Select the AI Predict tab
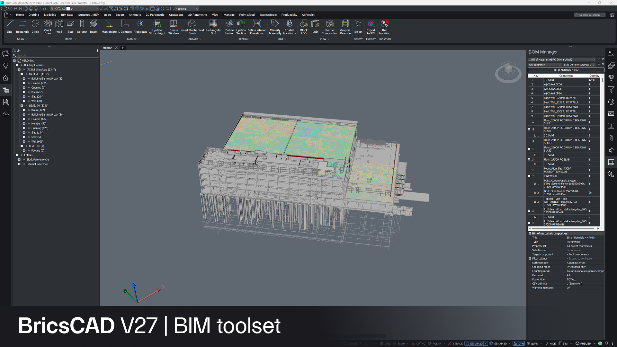 pos(308,15)
